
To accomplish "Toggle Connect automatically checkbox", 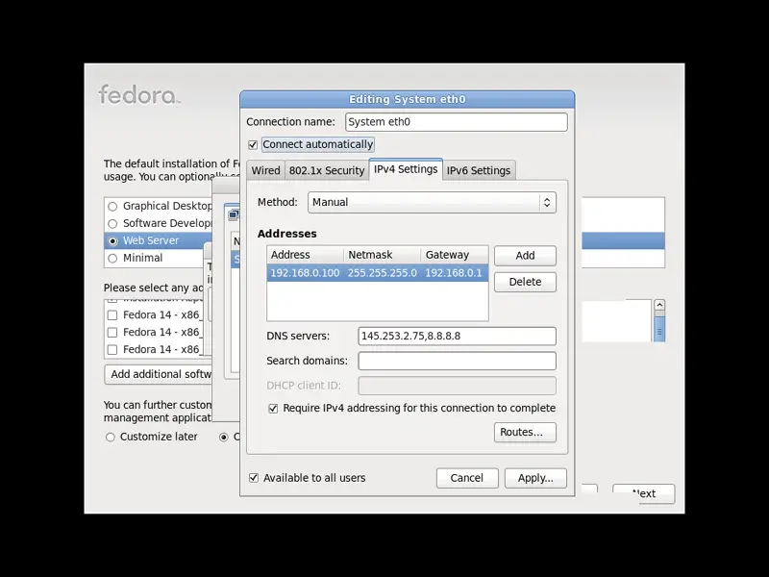I will [253, 144].
